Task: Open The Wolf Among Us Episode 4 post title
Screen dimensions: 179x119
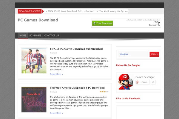Action: [77, 88]
